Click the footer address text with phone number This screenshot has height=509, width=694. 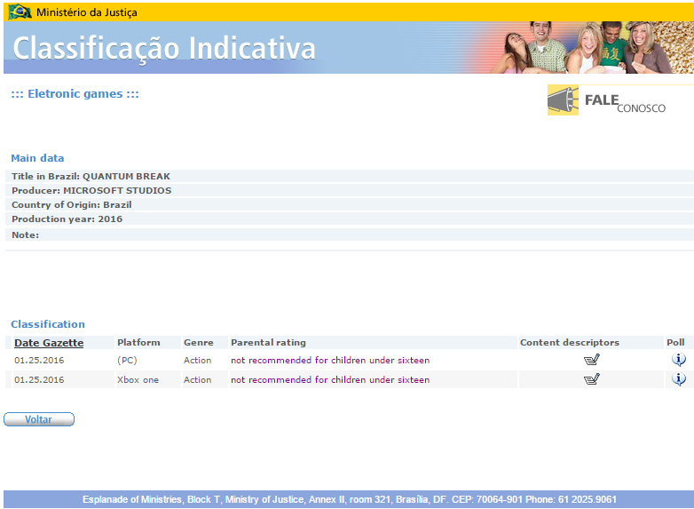pos(349,499)
